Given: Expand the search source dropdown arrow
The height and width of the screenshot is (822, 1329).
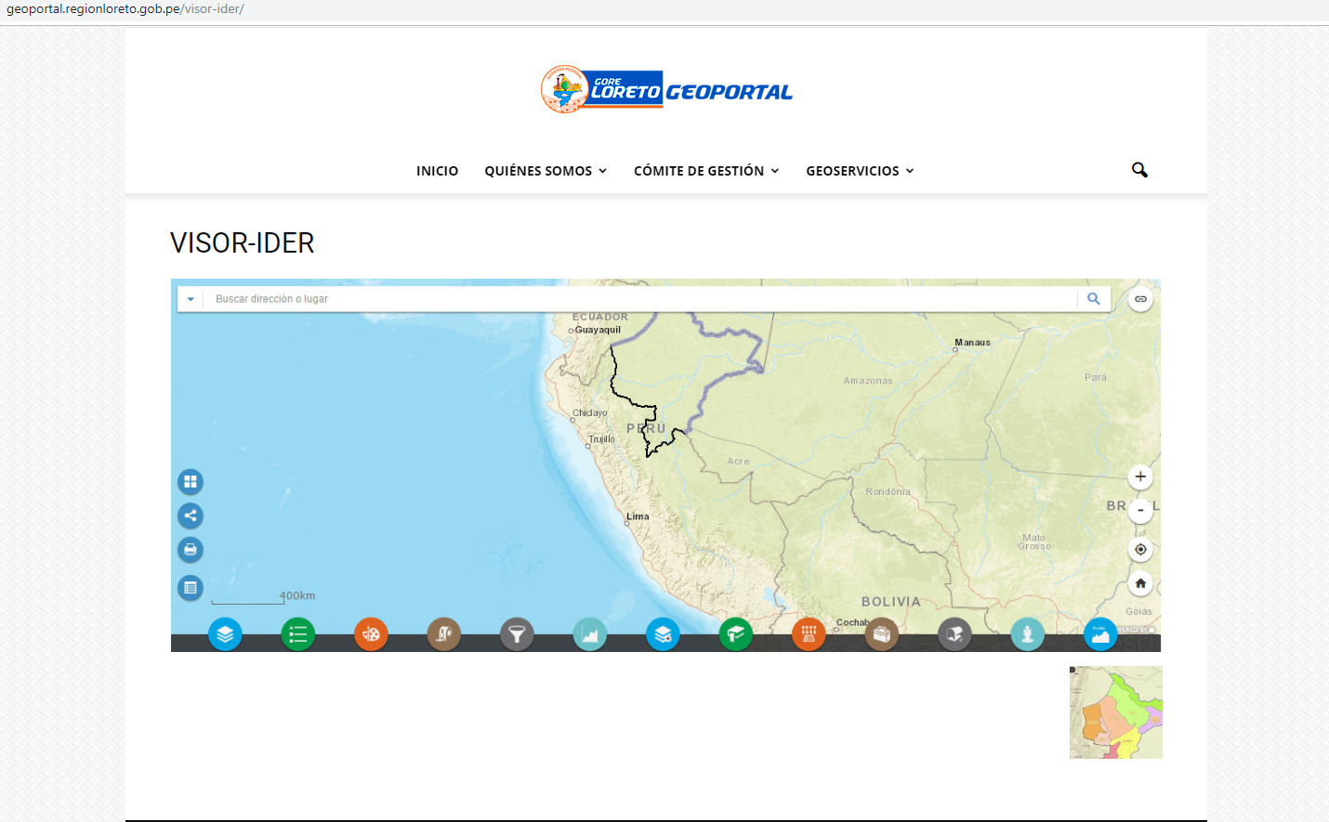Looking at the screenshot, I should 191,299.
